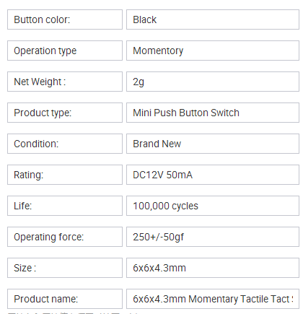Select the 100,000 cycles value cell

coord(213,206)
